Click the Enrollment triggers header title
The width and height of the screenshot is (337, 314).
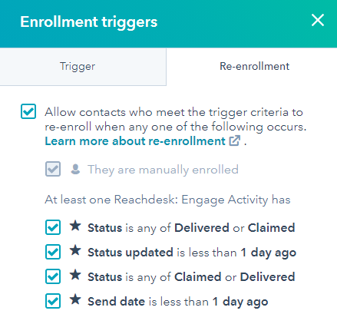pos(89,22)
